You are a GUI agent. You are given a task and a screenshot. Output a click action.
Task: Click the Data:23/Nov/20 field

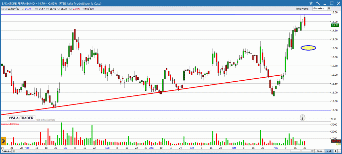(x=11, y=9)
